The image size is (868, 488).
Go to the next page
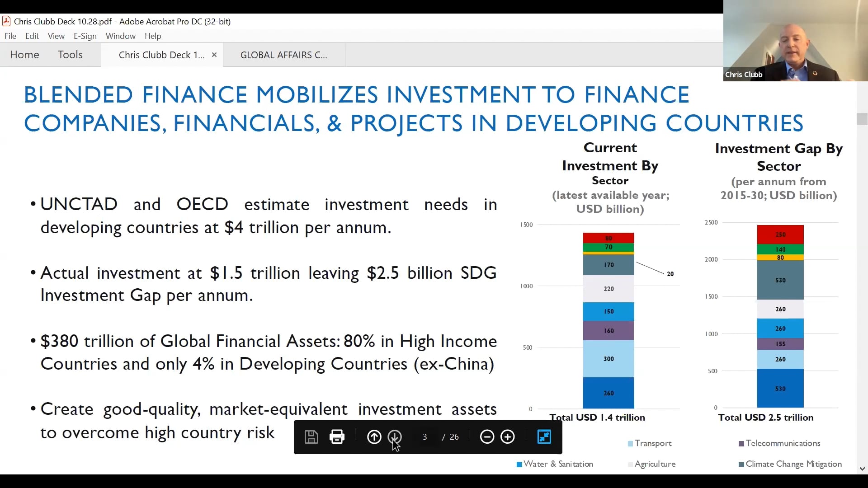[395, 436]
